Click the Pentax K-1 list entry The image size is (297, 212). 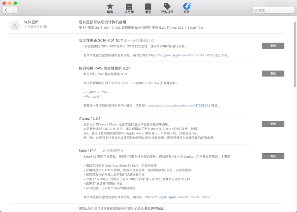(x=94, y=97)
